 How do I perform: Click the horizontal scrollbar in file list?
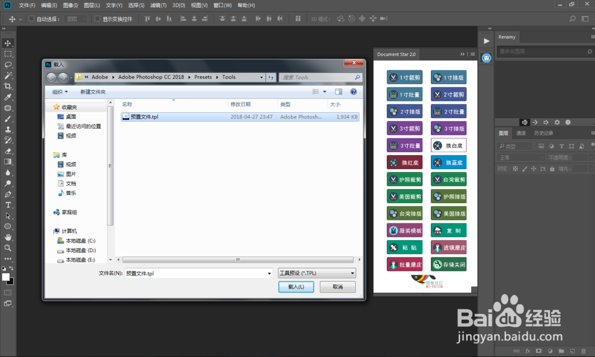(238, 260)
